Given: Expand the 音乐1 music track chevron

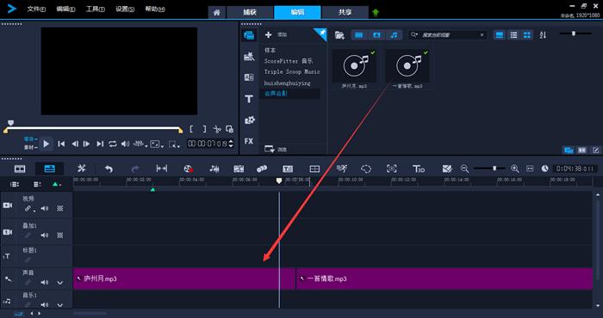Looking at the screenshot, I should (x=60, y=305).
